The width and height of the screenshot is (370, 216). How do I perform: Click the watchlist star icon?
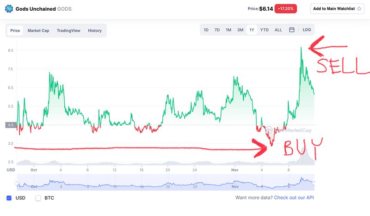pos(359,9)
